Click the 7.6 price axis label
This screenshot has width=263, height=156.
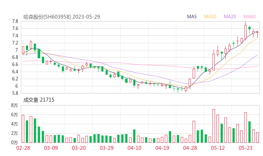[15, 28]
